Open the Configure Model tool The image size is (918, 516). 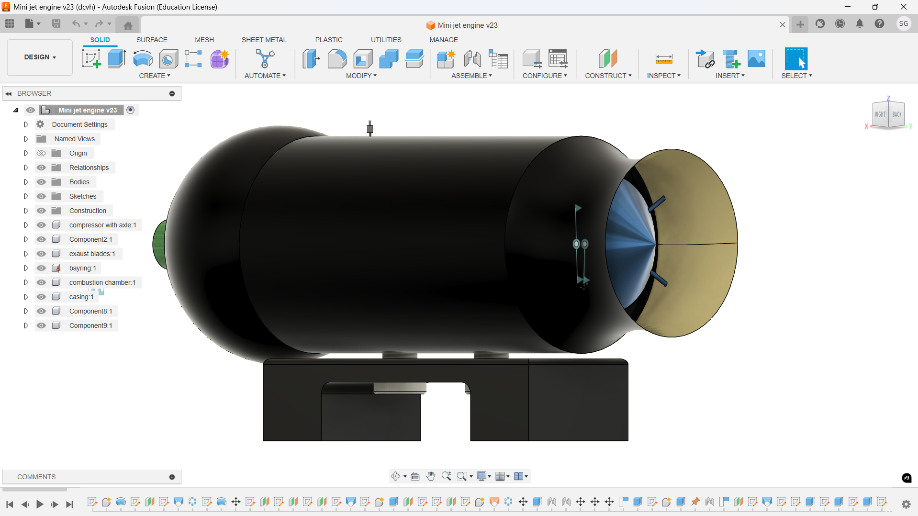[532, 59]
